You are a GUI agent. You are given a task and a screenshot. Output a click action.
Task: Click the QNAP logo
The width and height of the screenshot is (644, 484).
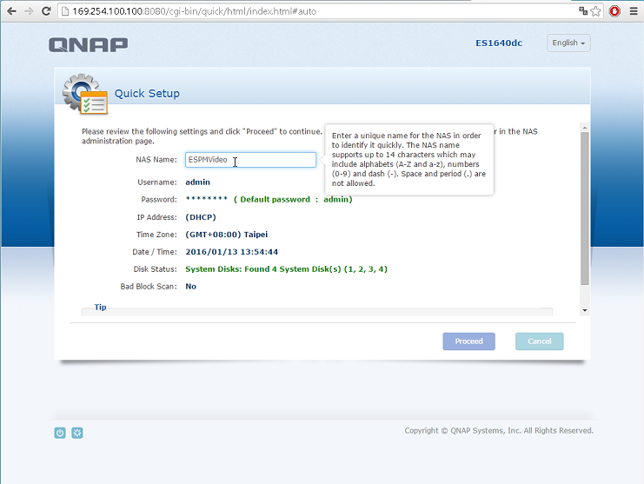click(89, 44)
